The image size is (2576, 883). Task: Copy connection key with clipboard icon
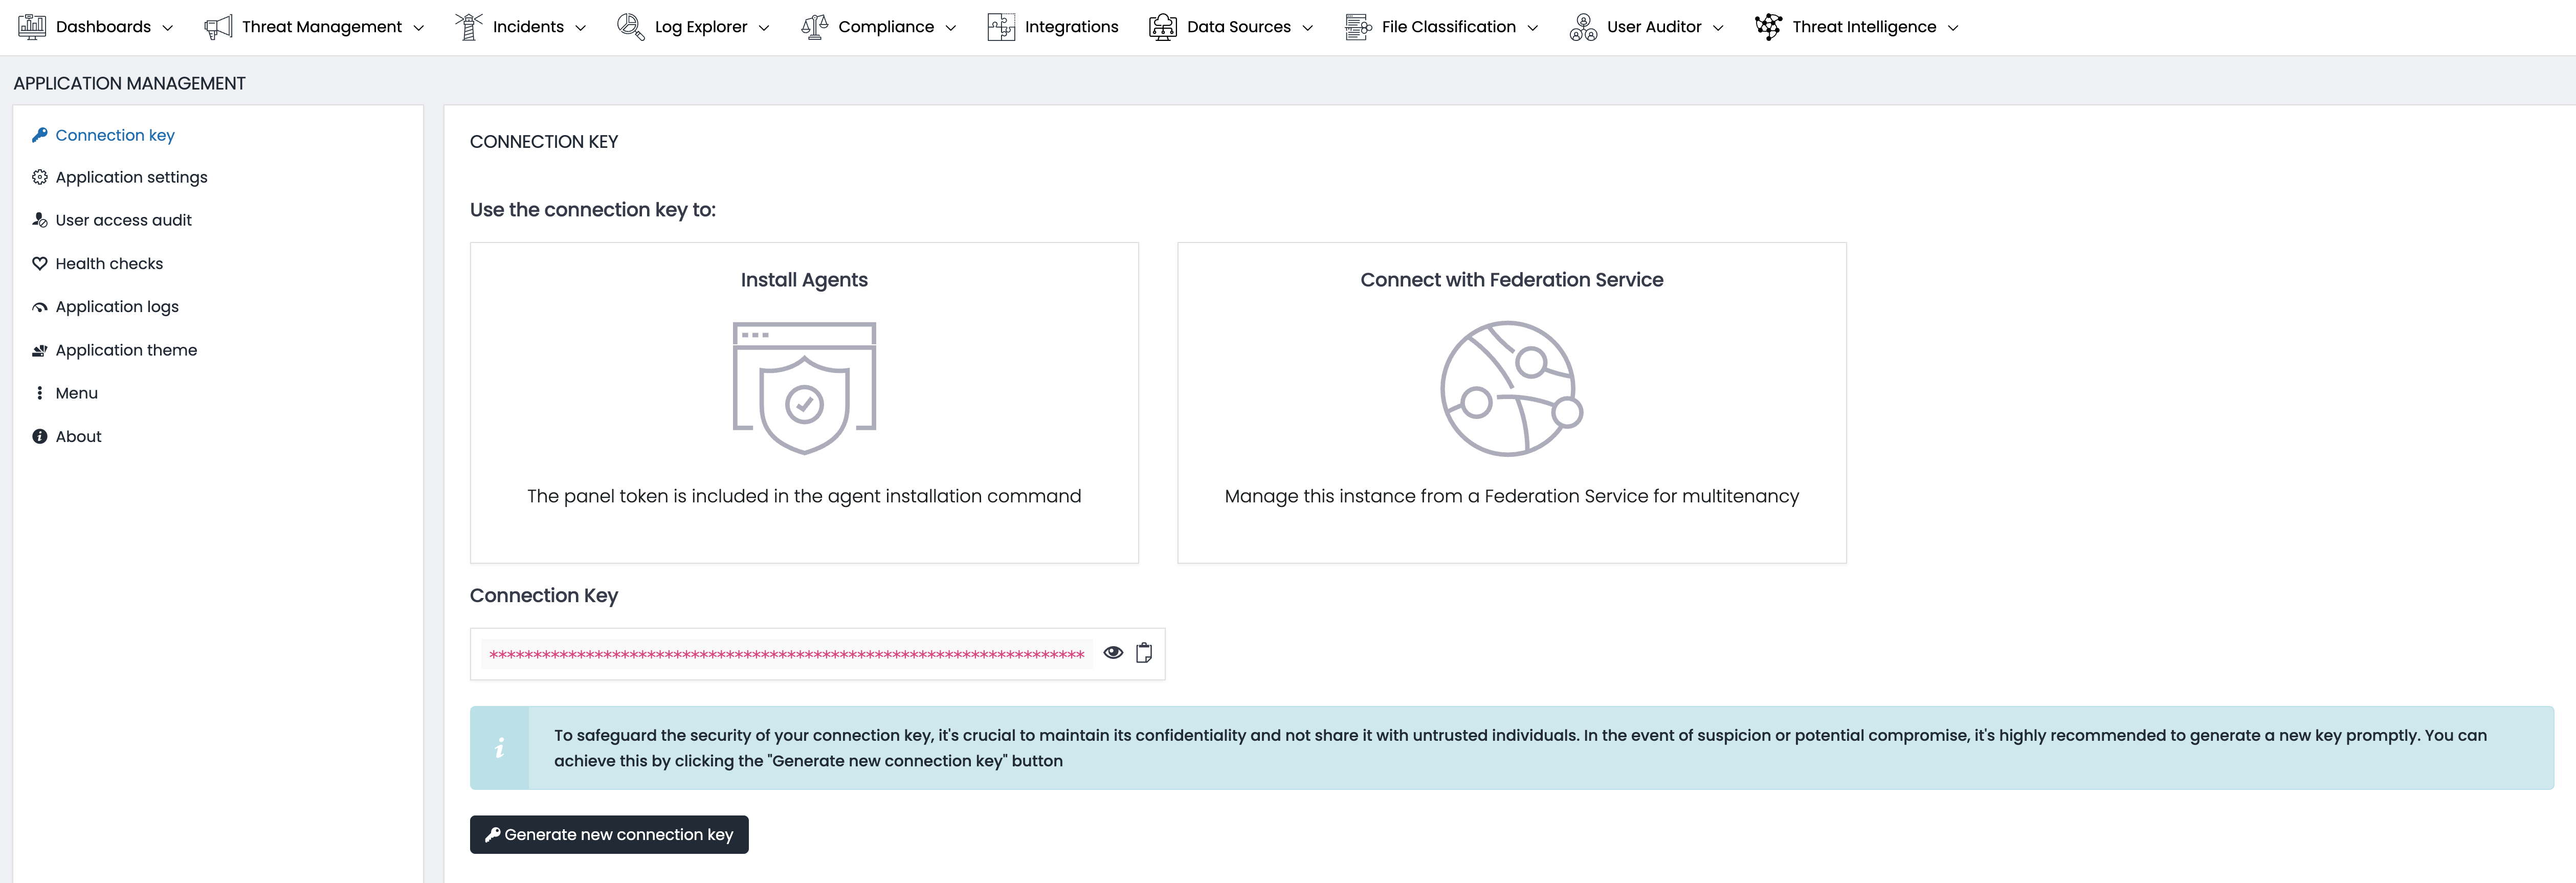[x=1144, y=653]
